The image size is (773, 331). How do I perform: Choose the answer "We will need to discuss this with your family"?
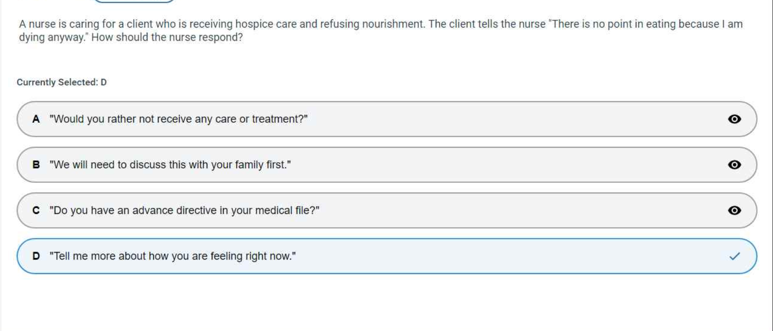(170, 165)
